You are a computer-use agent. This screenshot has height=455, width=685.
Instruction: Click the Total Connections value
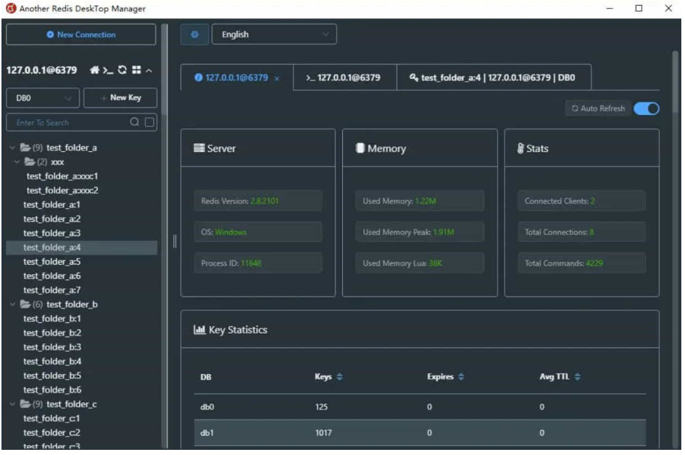click(591, 232)
